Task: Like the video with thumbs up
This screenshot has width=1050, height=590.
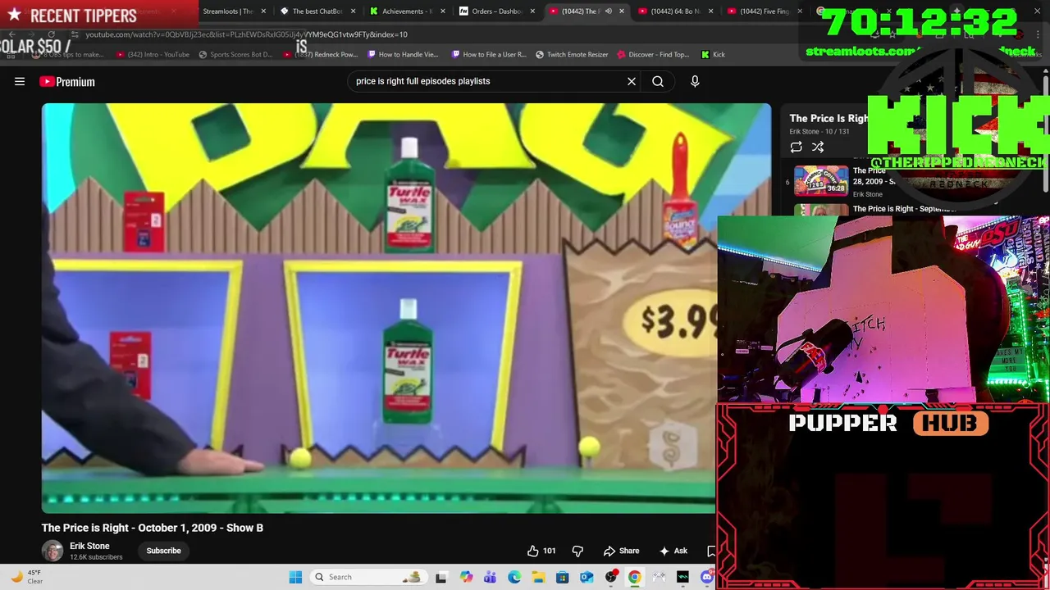Action: click(x=541, y=551)
